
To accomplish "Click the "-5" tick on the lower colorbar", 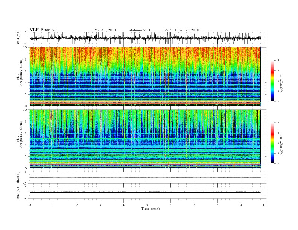I will (x=277, y=143).
